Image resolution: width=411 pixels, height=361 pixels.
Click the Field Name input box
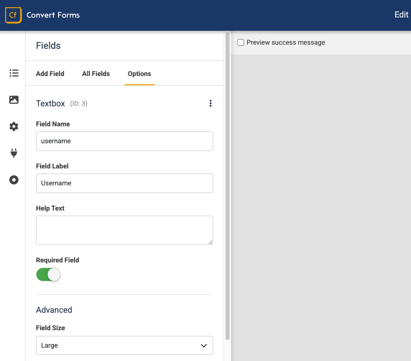(124, 141)
